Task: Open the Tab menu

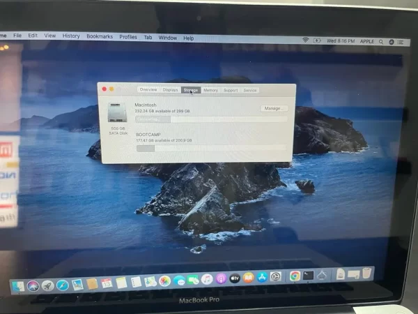Action: pyautogui.click(x=148, y=38)
